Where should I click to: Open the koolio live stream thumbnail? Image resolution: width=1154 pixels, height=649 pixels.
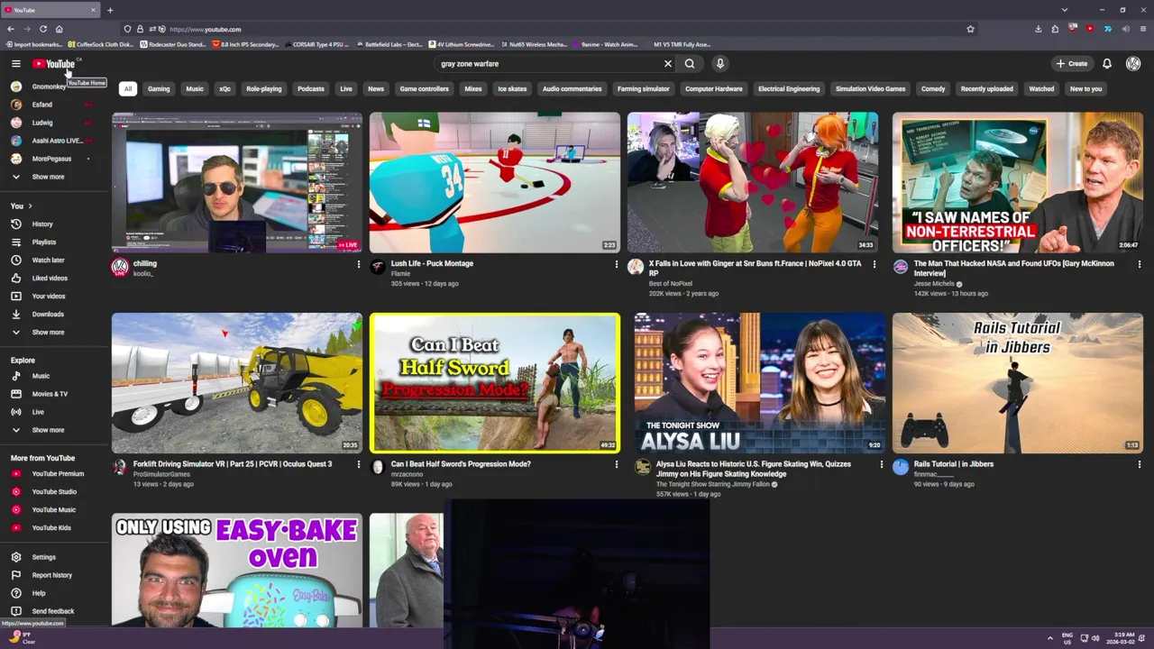237,182
